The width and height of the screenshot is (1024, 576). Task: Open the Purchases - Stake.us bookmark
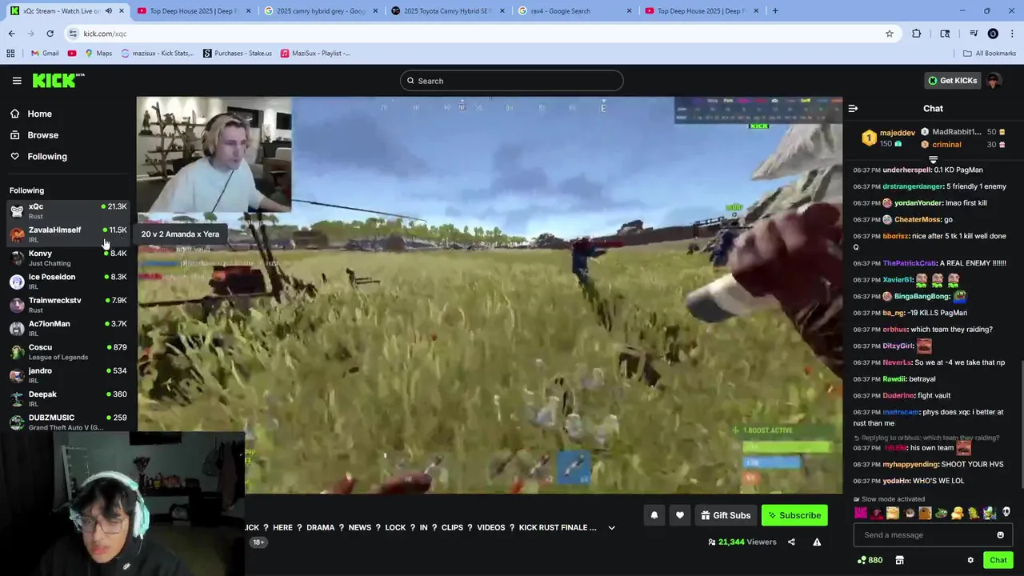coord(237,54)
